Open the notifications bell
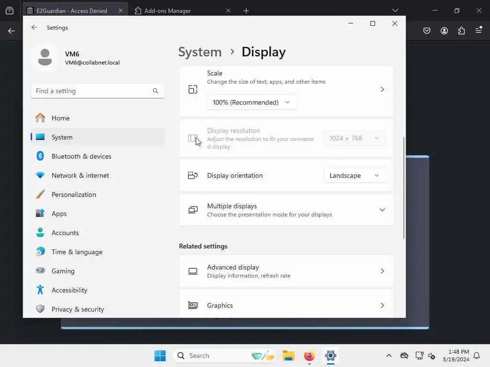The image size is (490, 367). click(x=477, y=356)
